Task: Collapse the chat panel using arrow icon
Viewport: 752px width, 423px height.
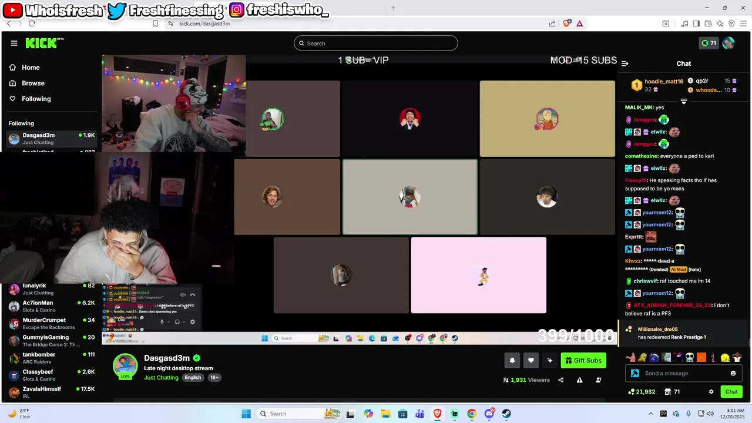Action: [x=625, y=63]
